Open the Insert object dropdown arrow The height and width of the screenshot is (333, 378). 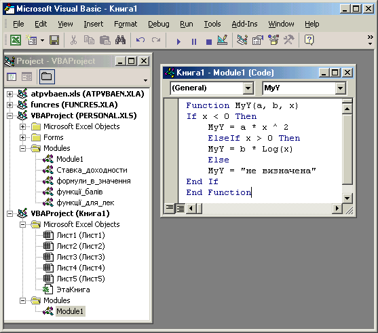tap(43, 40)
